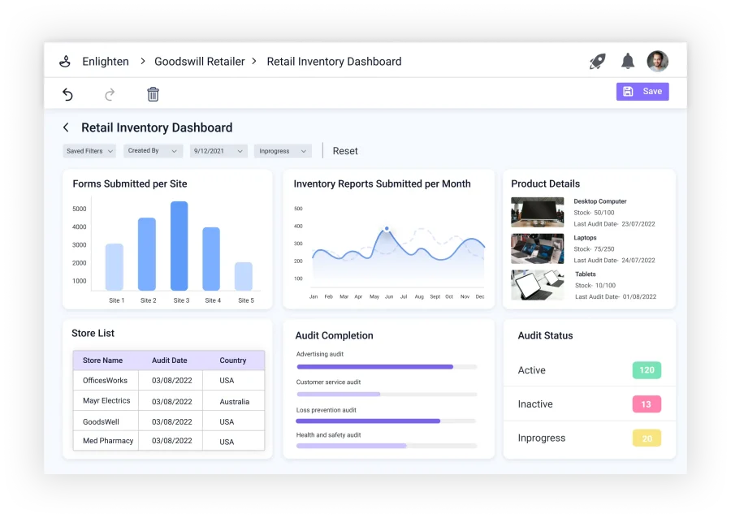Click the Advertising audit progress bar
The image size is (731, 518).
[386, 367]
